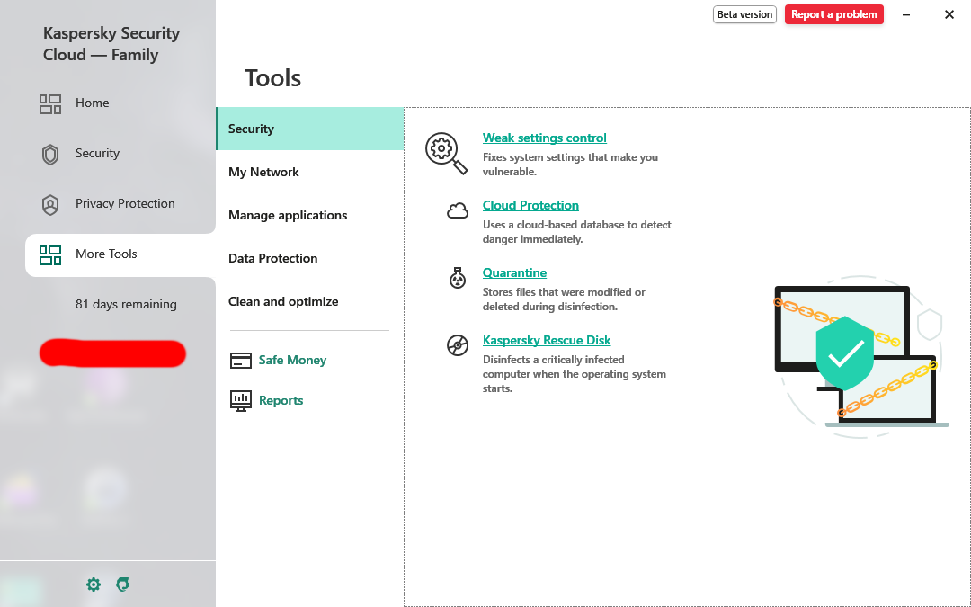This screenshot has height=607, width=971.
Task: Open the Manage applications tab
Action: [x=309, y=216]
